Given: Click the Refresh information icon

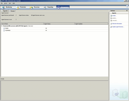Looking at the screenshot, I should click(x=111, y=24).
